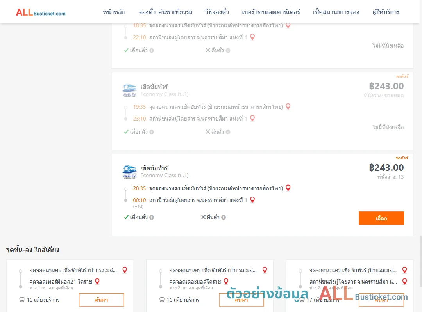
Task: Click the bus operator logo of 20:35 trip
Action: point(129,172)
